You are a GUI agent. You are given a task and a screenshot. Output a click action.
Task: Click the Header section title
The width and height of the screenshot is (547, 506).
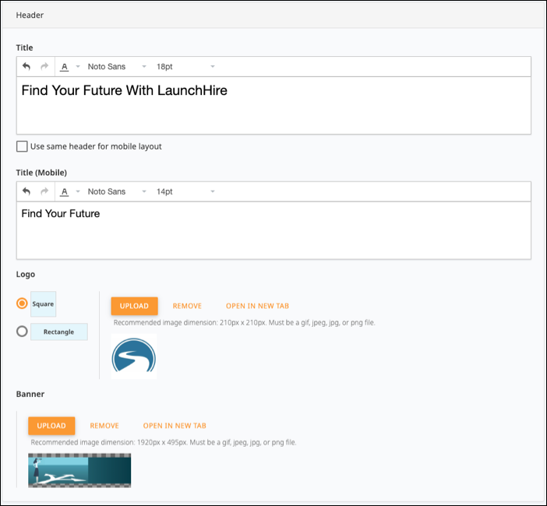coord(30,15)
